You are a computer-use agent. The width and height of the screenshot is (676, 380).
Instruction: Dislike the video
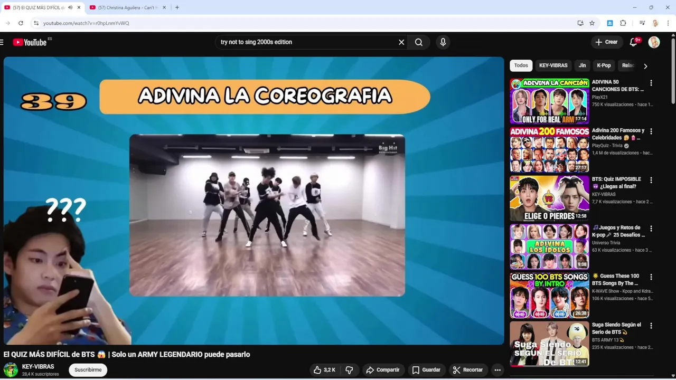(x=349, y=370)
